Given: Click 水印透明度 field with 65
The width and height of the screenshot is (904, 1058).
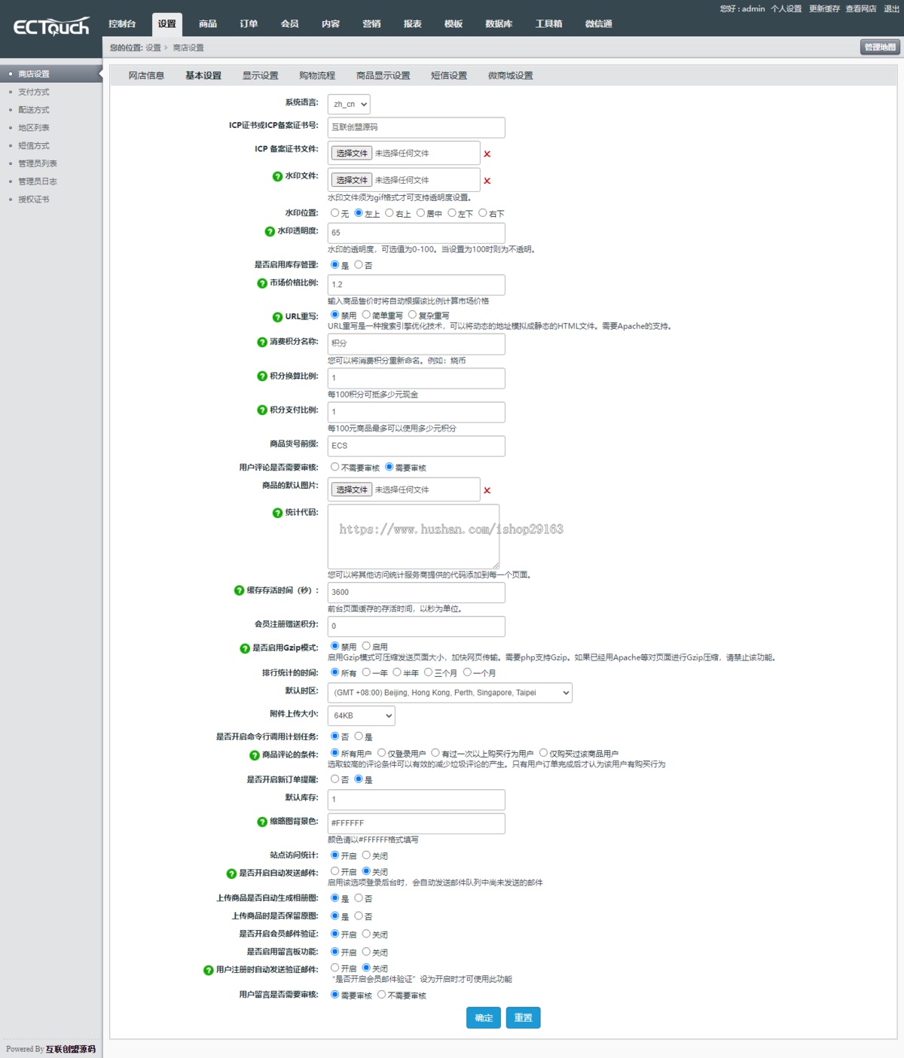Looking at the screenshot, I should [416, 233].
